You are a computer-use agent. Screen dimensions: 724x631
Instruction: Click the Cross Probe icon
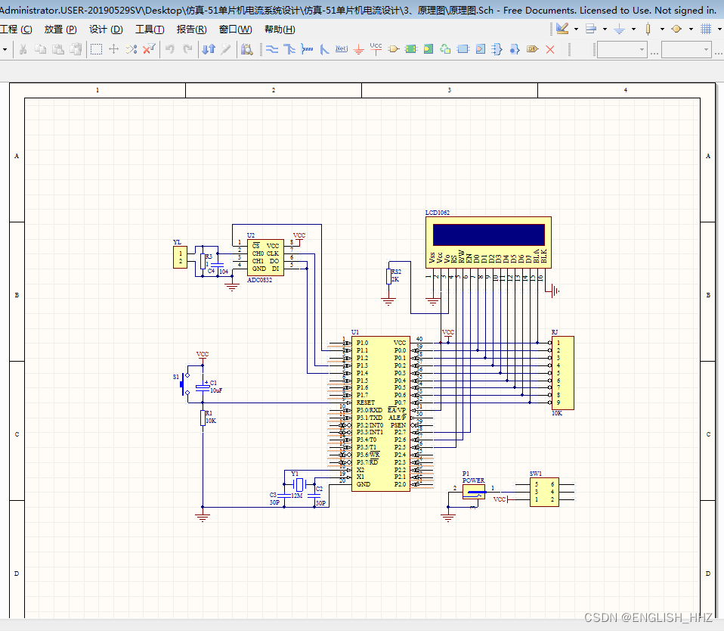(226, 49)
